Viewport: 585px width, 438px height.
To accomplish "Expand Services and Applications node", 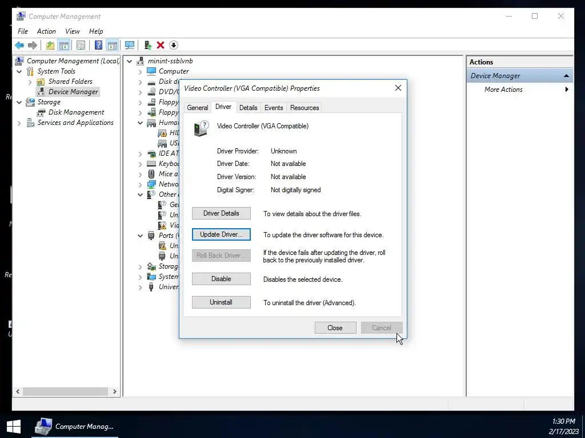I will click(19, 123).
